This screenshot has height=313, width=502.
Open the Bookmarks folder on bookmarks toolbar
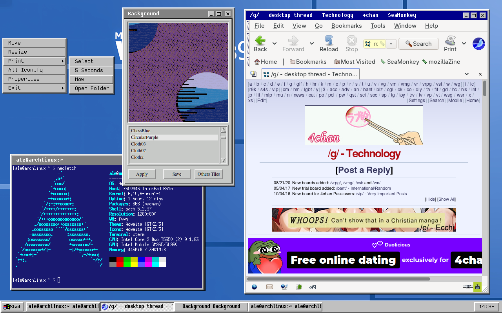click(x=308, y=62)
